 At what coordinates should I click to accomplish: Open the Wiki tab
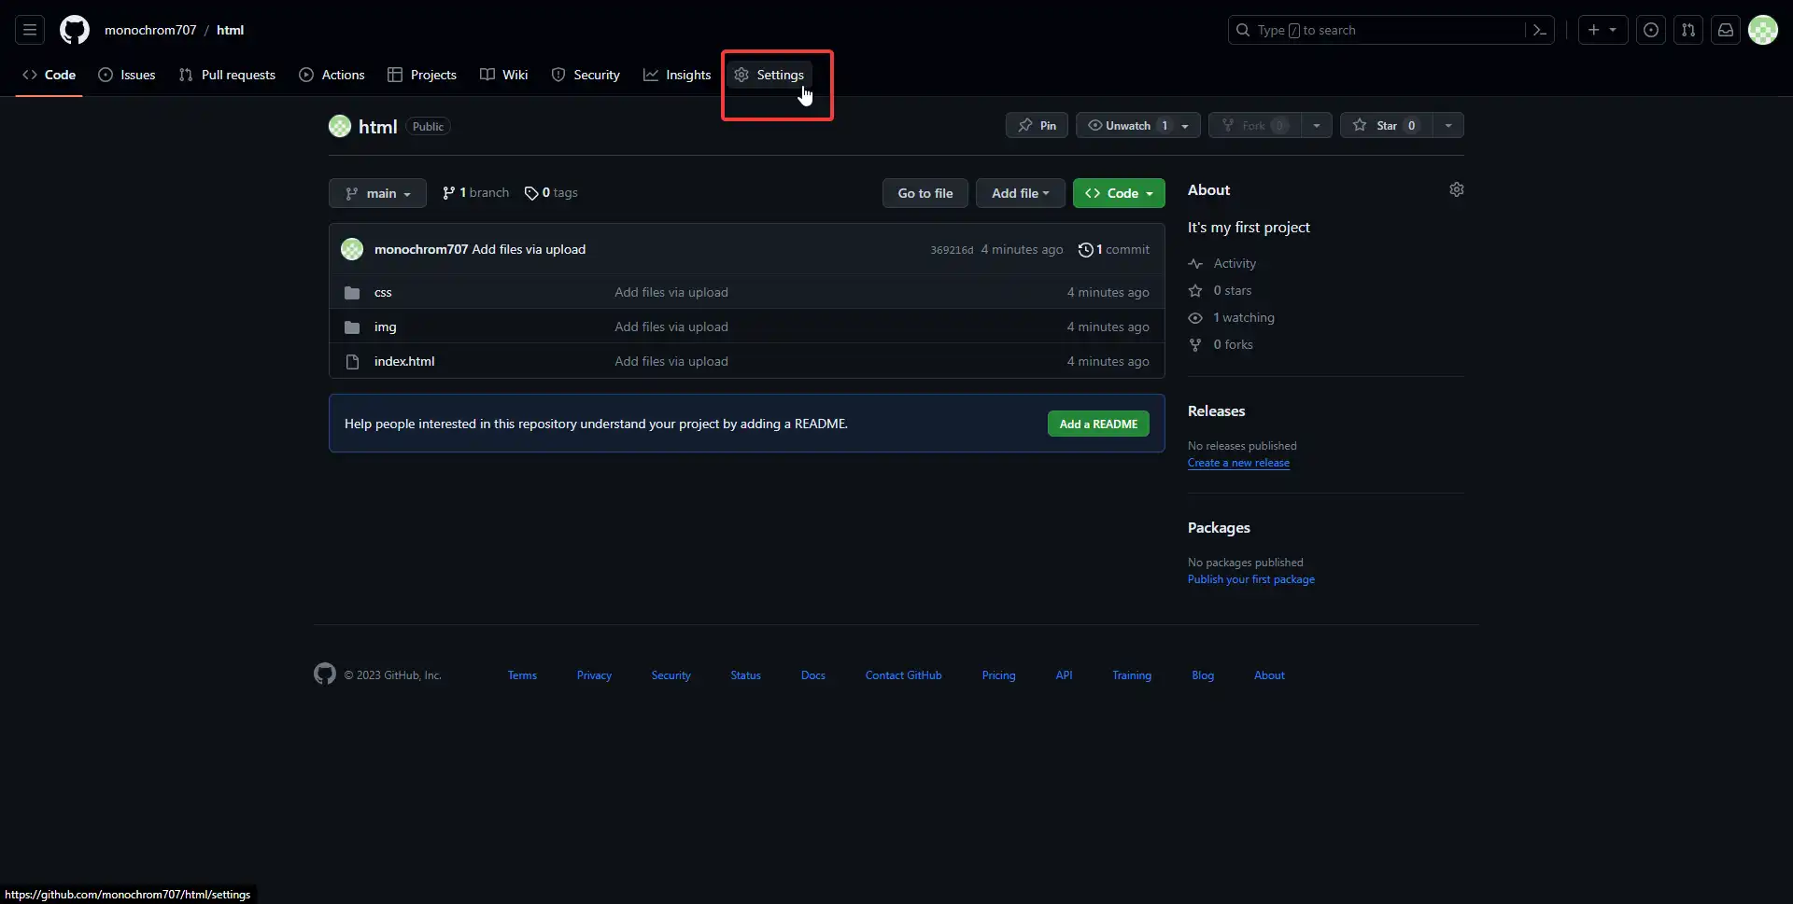coord(504,75)
